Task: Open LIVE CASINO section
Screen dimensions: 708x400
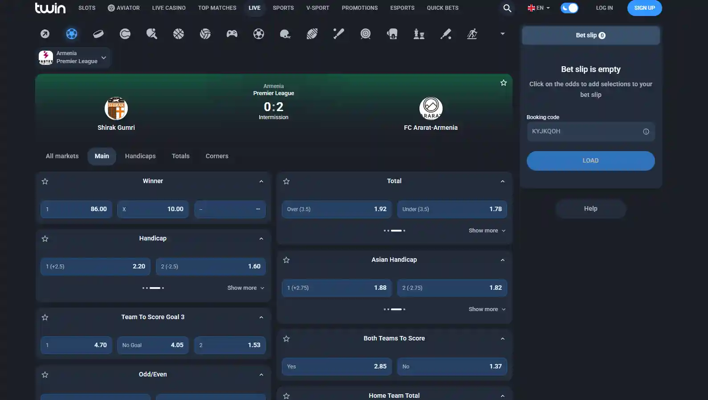Action: click(169, 8)
